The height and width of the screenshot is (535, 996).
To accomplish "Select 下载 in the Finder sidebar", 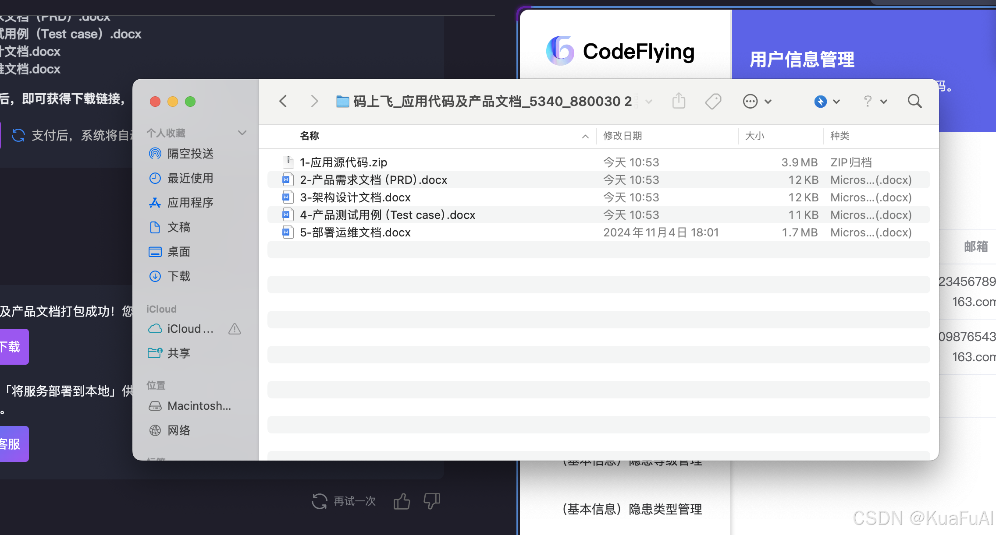I will pos(179,276).
